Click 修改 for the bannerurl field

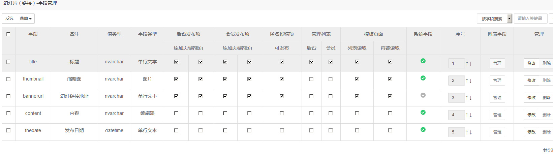[531, 97]
